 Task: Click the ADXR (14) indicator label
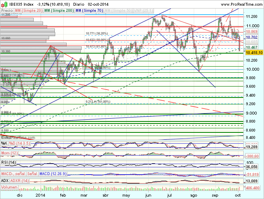tap(19, 181)
